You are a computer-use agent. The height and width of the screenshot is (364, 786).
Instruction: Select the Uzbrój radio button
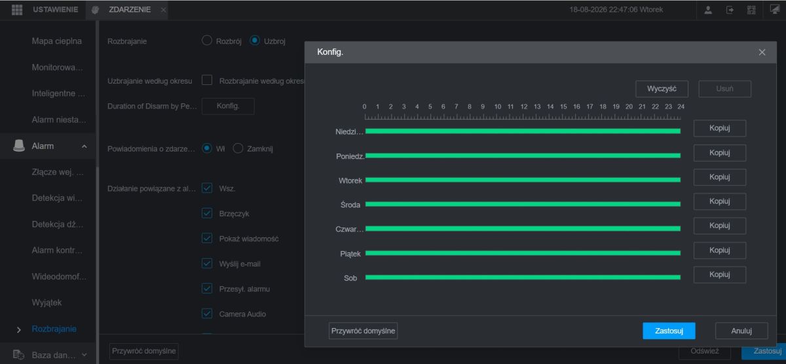pyautogui.click(x=255, y=41)
